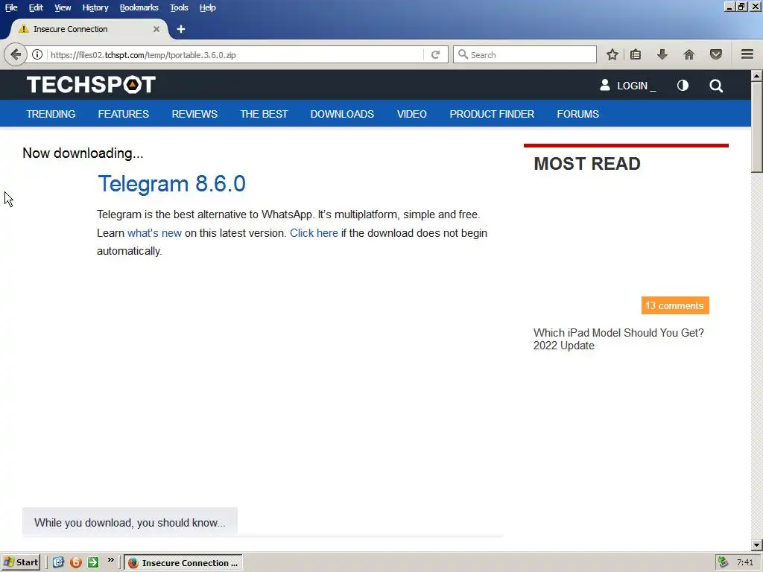Go to FEATURES section

point(124,114)
